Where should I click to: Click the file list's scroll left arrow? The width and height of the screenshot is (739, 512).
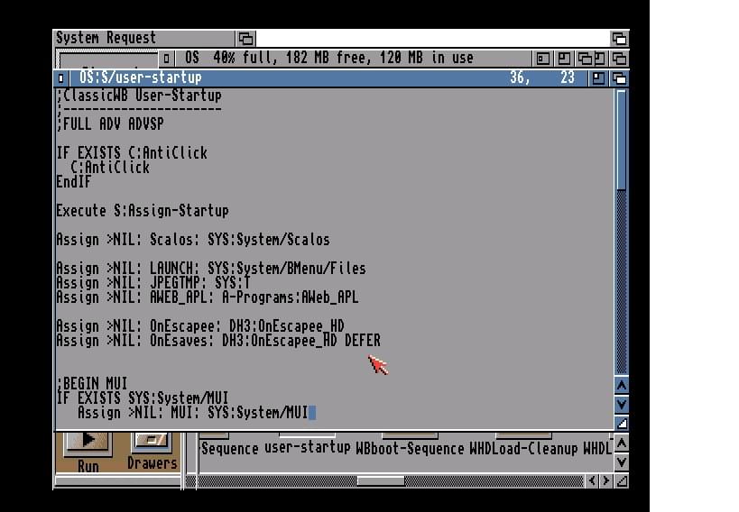click(593, 481)
